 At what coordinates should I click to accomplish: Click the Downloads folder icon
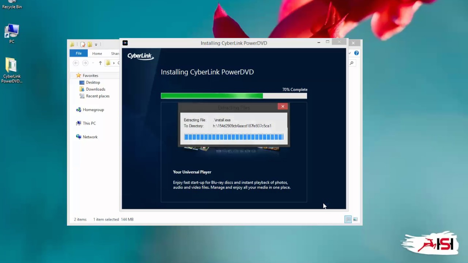[x=82, y=89]
